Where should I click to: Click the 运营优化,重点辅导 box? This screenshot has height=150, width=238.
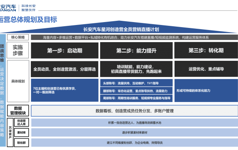click(206, 69)
